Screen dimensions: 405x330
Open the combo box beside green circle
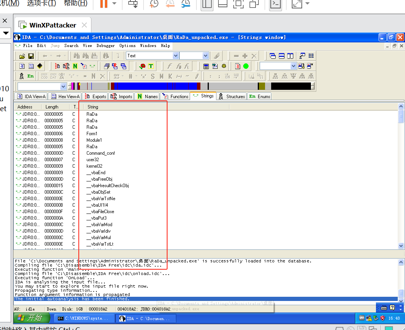293,66
